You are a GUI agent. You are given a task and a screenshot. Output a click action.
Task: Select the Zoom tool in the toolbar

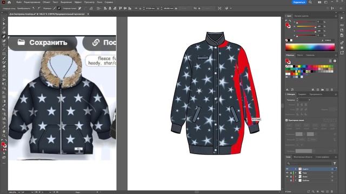(4, 135)
